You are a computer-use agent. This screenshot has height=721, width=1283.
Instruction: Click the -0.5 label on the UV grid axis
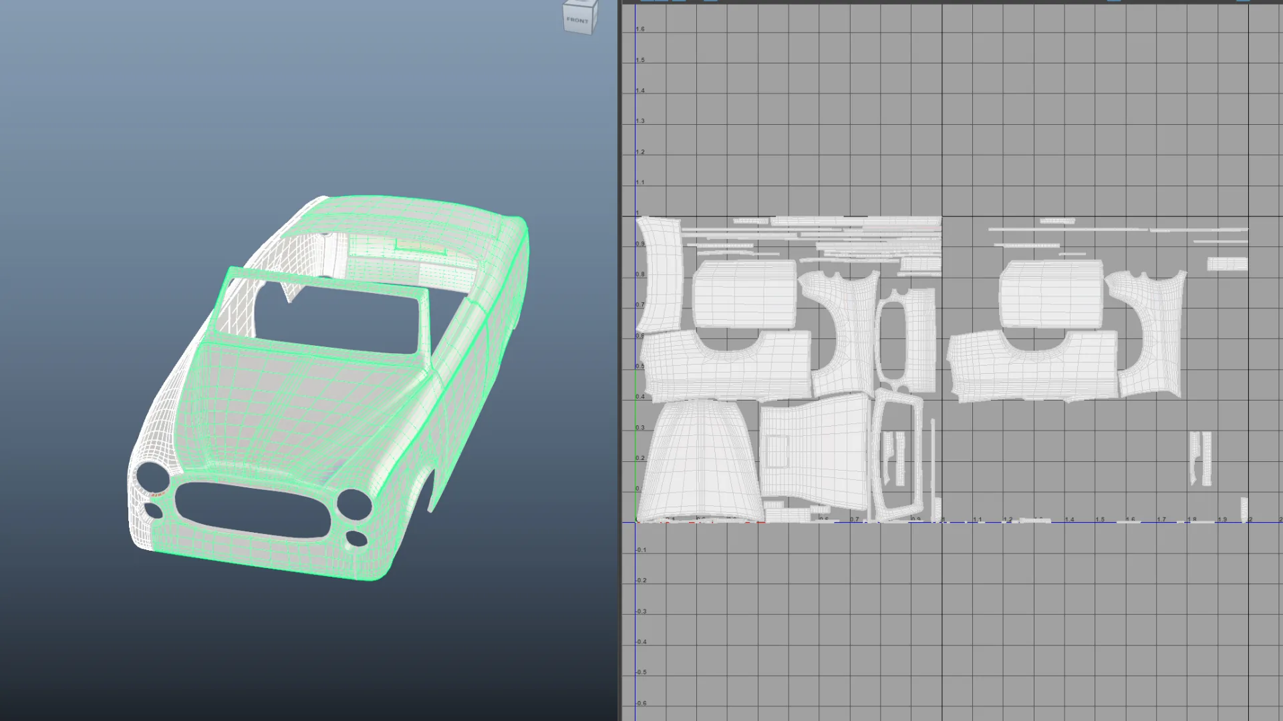641,672
